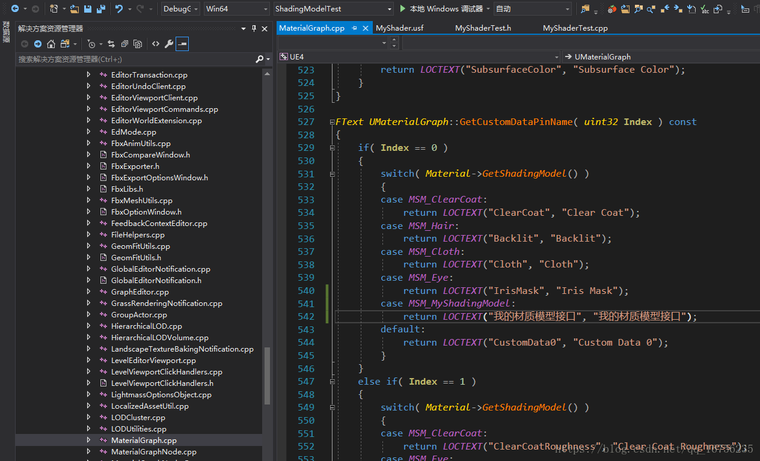Select GraphEditor.cpp in the file tree
The width and height of the screenshot is (760, 461).
point(139,292)
